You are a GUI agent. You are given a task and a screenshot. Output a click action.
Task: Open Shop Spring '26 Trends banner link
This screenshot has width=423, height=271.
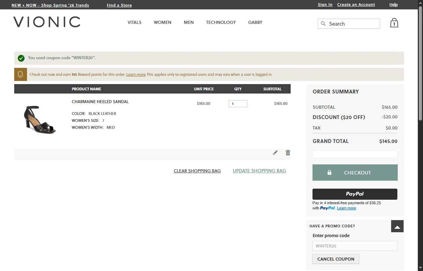[x=50, y=5]
